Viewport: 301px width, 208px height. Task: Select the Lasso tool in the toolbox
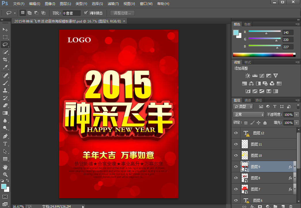point(5,45)
